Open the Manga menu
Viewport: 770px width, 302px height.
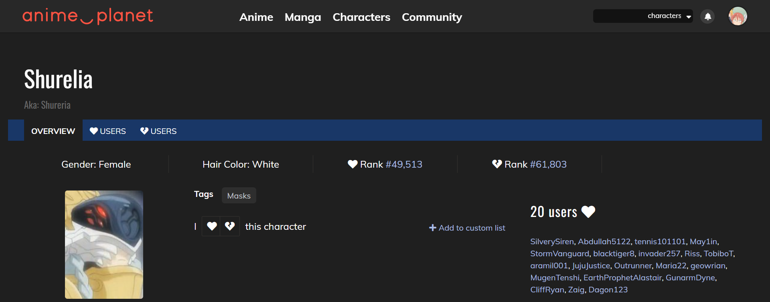tap(303, 17)
